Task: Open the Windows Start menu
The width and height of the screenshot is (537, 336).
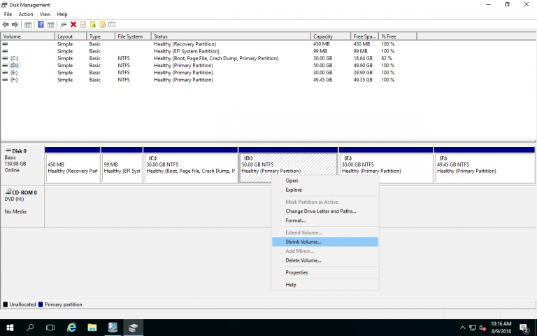Action: pyautogui.click(x=10, y=328)
